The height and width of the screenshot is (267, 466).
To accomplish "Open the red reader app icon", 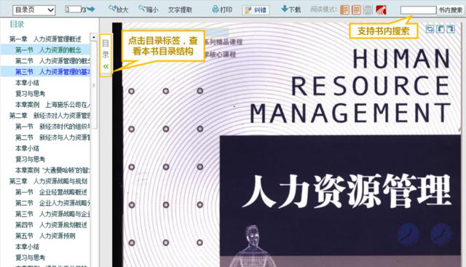I will pos(381,9).
